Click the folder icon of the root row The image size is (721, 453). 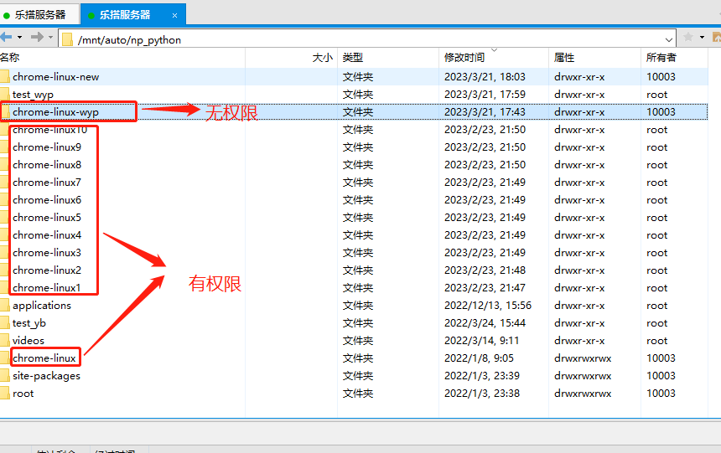coord(4,394)
